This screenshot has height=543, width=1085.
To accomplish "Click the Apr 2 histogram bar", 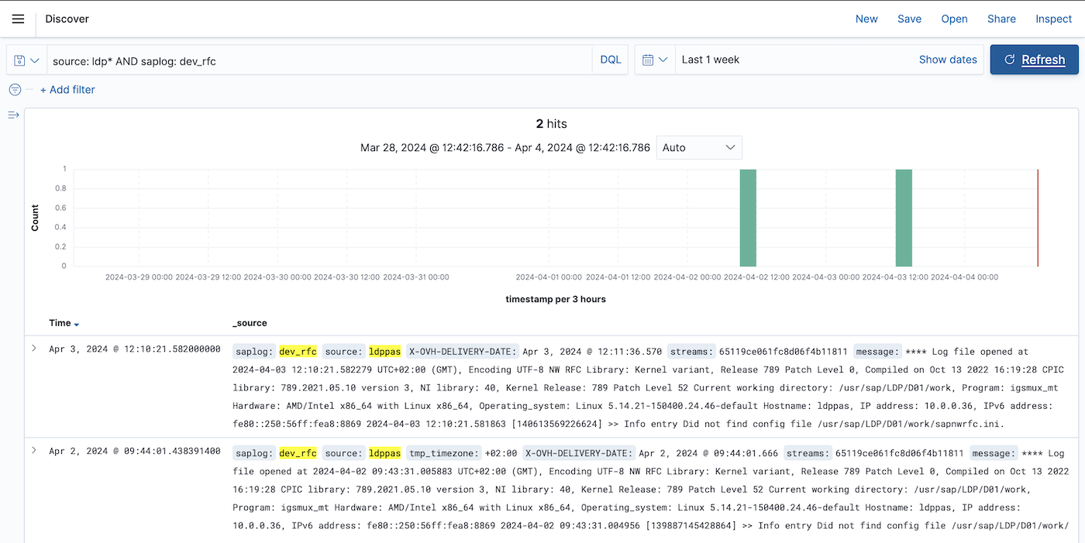I will click(748, 218).
